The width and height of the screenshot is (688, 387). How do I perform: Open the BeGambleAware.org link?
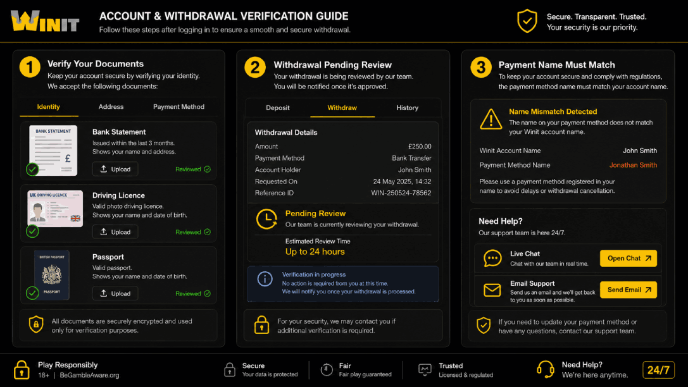[89, 376]
